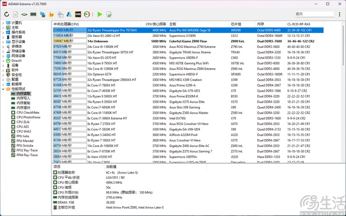Click the results checkmark document icon
Image resolution: width=346 pixels, height=216 pixels.
pyautogui.click(x=109, y=14)
